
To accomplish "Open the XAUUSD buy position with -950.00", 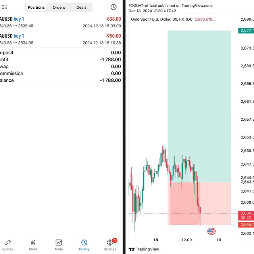I will 60,39.
